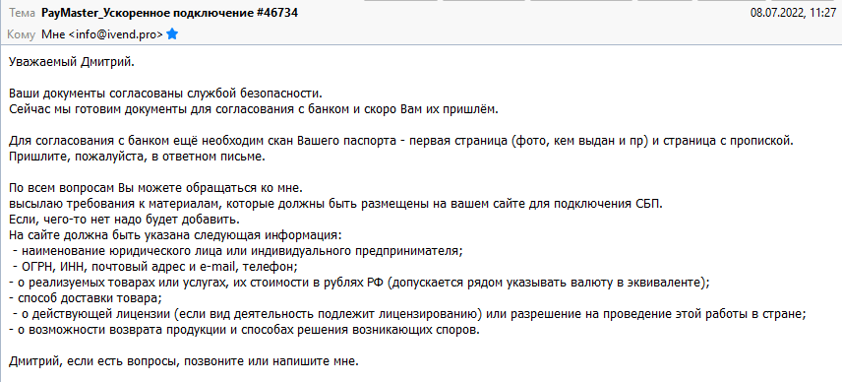842x382 pixels.
Task: Click the greeting line Уважаемый Дмитрий
Action: point(72,63)
